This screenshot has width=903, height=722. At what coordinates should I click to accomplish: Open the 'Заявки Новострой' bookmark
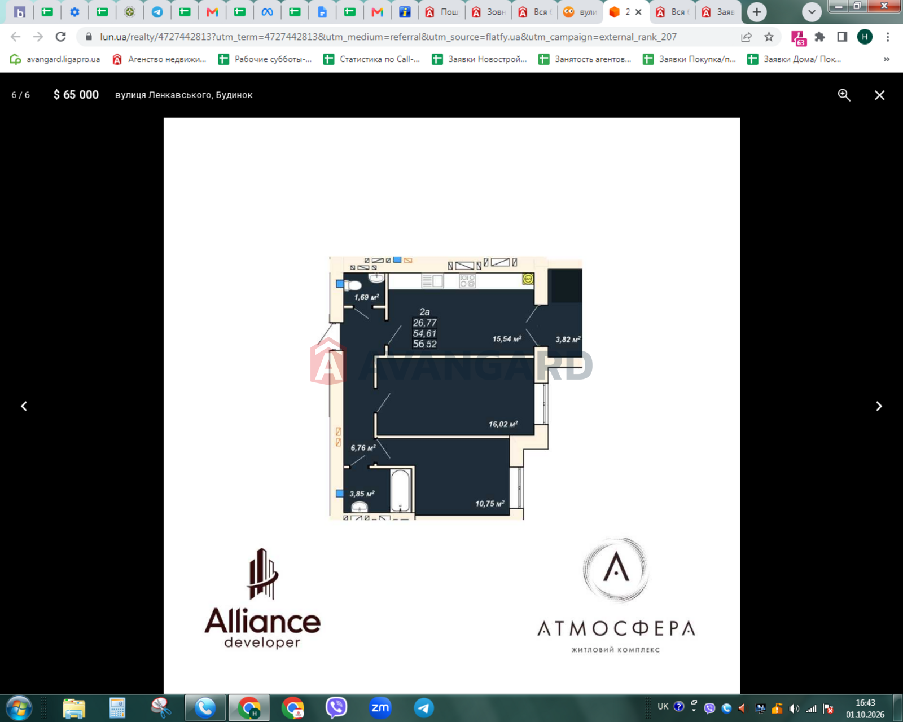coord(479,59)
